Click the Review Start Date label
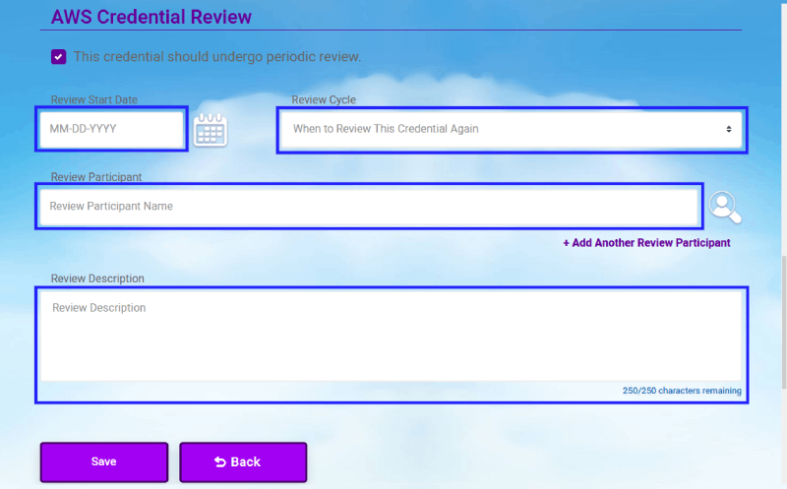The height and width of the screenshot is (489, 787). [x=93, y=100]
